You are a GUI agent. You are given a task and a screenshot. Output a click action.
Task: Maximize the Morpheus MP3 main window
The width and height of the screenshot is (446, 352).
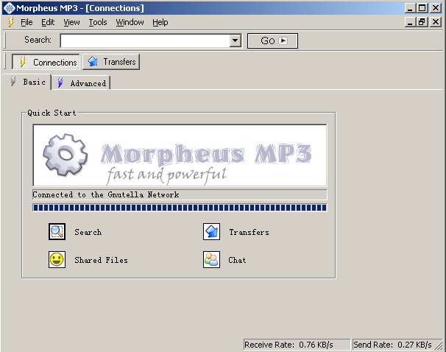coord(422,7)
